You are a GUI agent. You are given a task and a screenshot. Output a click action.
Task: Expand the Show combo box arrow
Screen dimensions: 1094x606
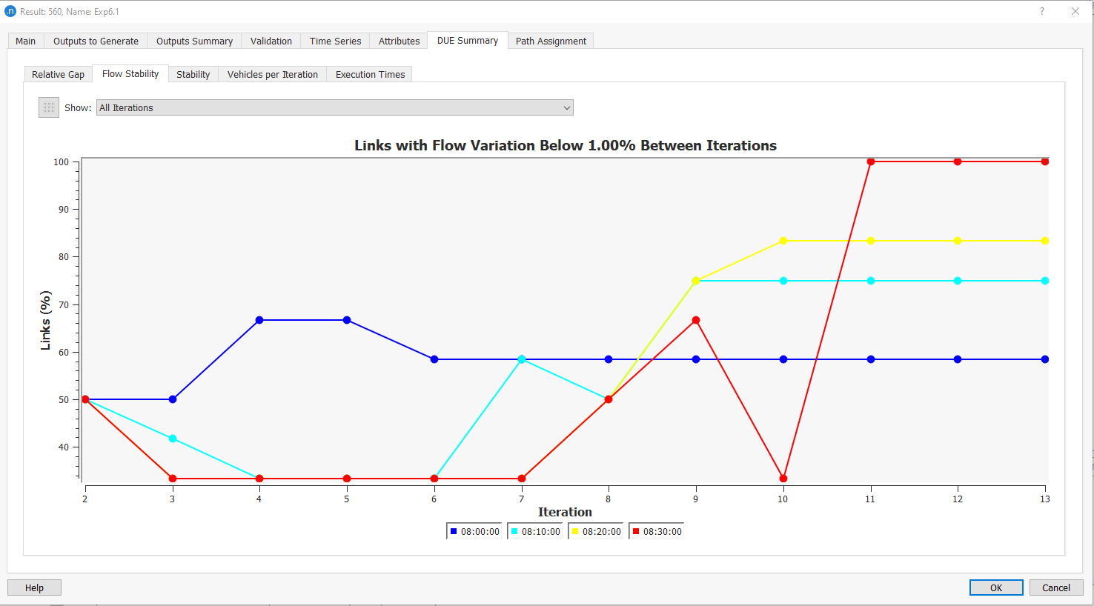(x=566, y=107)
